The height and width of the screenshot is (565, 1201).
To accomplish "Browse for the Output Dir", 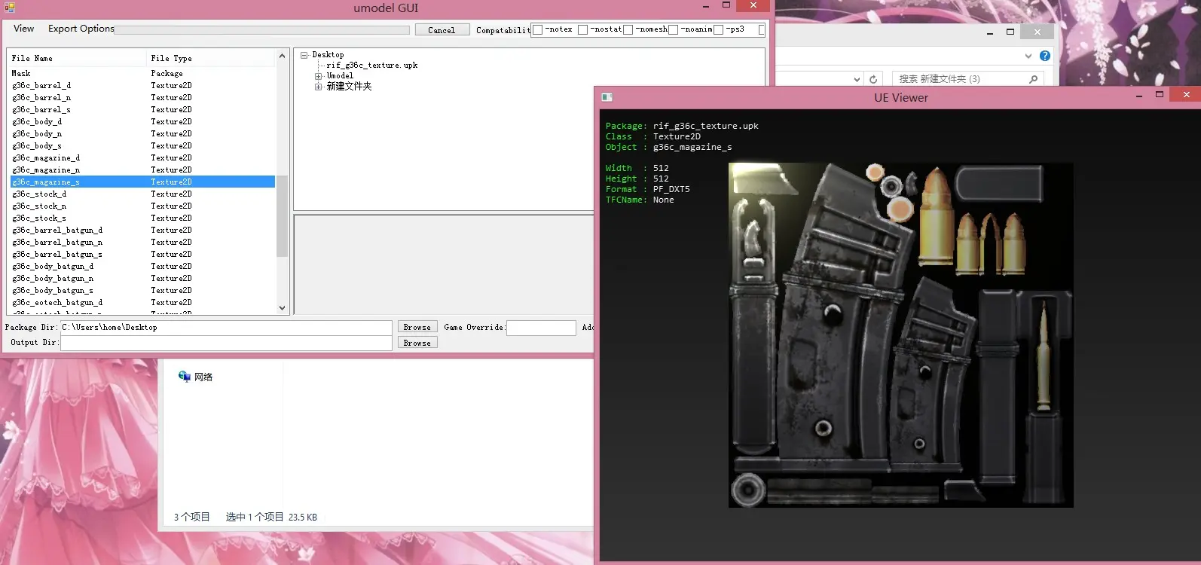I will pos(417,343).
